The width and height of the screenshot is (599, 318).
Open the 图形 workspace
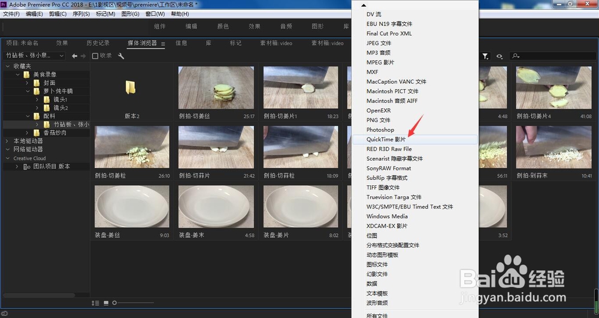coord(317,26)
